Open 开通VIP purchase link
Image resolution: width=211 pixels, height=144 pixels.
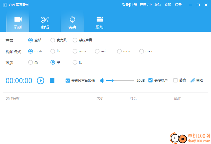click(145, 5)
